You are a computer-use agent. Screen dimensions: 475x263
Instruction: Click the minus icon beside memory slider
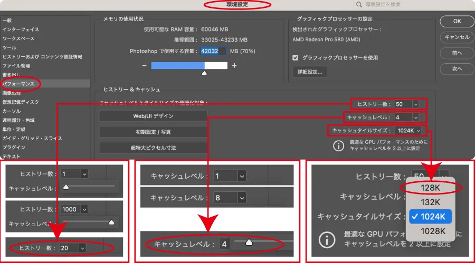click(144, 65)
